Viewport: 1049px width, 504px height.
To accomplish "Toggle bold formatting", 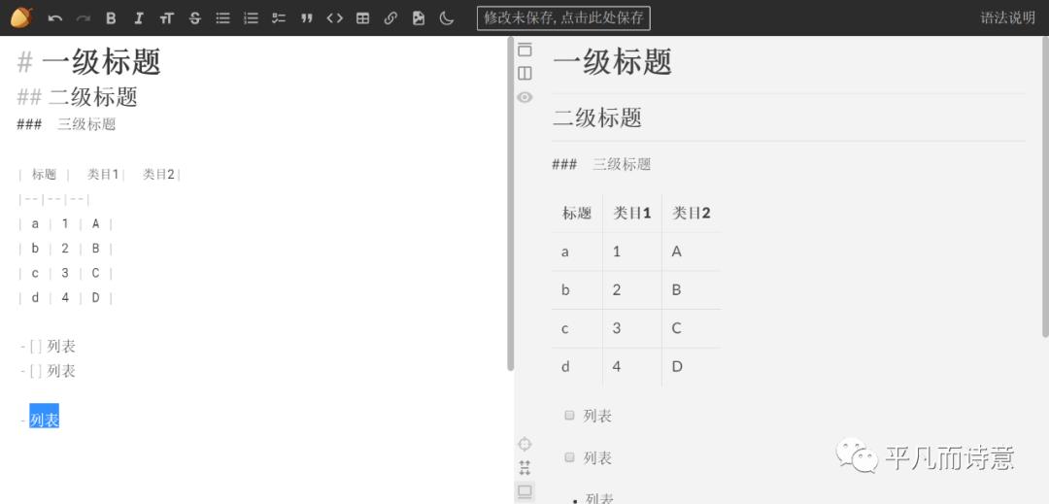I will pos(111,18).
